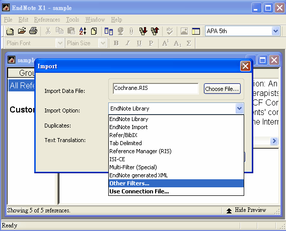Click the Superscript A icon
Viewport: 286px width, 231px height.
166,43
